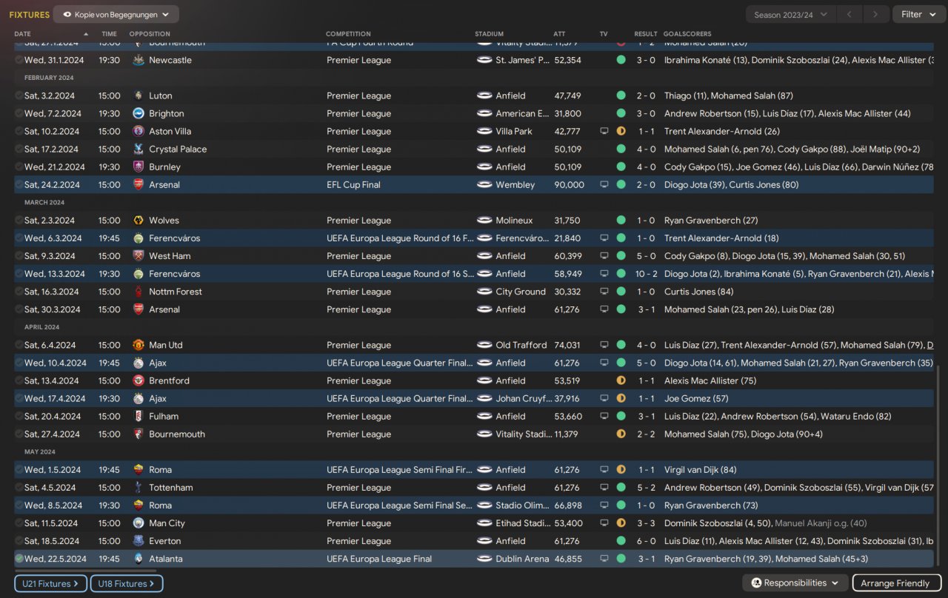Image resolution: width=948 pixels, height=598 pixels.
Task: Click the TV icon on the Wembley final row
Action: click(x=604, y=185)
